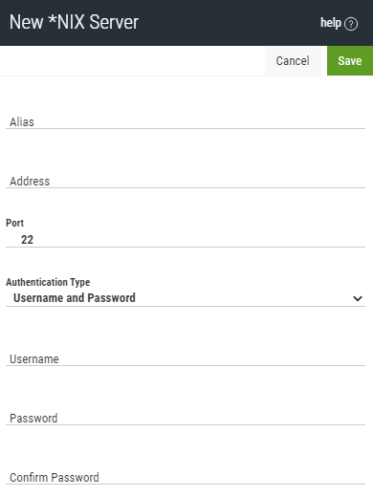
Task: Focus the Password input field
Action: 186,418
